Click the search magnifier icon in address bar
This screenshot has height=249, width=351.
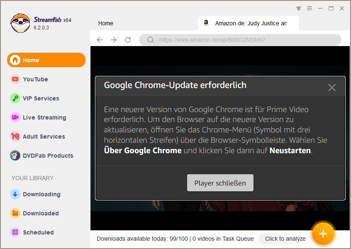pyautogui.click(x=151, y=40)
